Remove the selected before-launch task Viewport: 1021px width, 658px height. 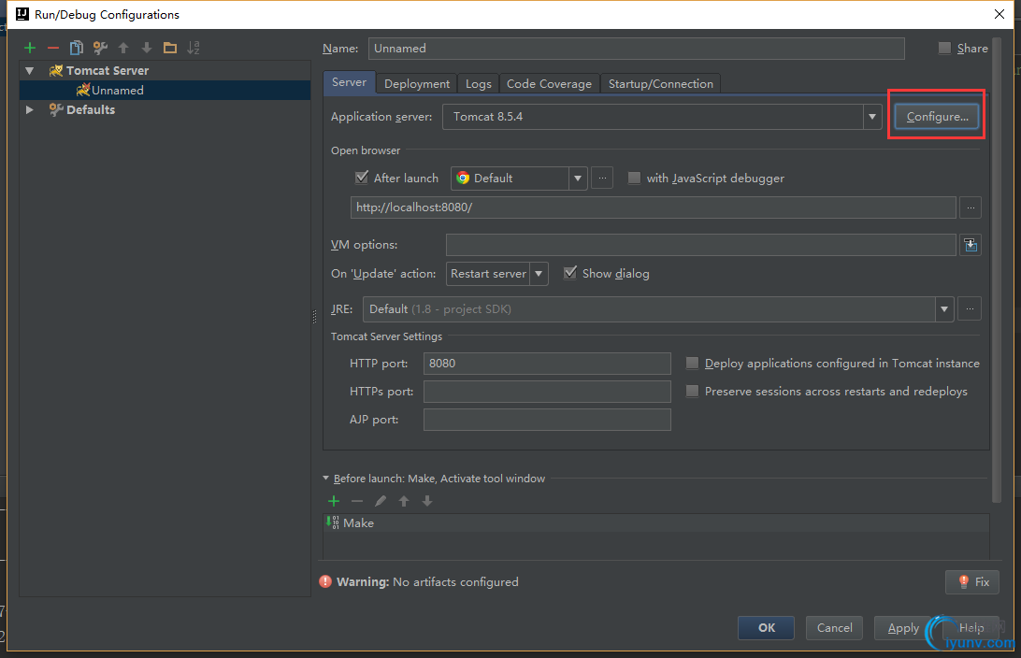[x=357, y=500]
